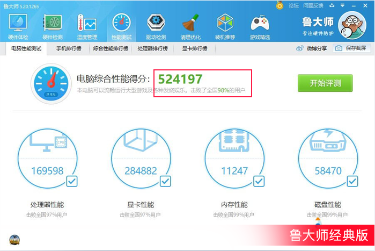This screenshot has height=251, width=375.
Task: Open the title bar dropdown menu arrow
Action: 342,5
